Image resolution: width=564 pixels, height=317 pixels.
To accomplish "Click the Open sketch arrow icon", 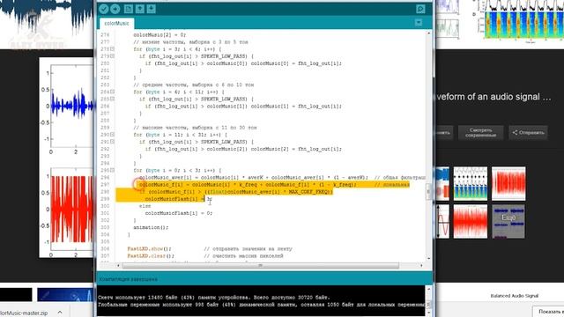I will tap(140, 9).
